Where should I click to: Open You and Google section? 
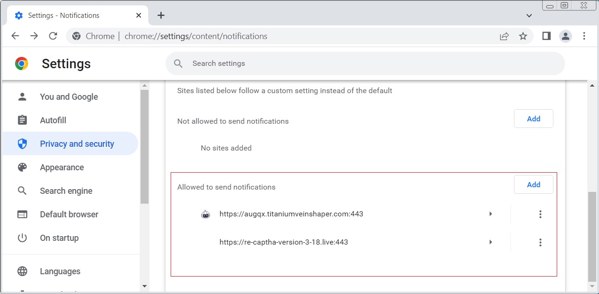pos(71,97)
